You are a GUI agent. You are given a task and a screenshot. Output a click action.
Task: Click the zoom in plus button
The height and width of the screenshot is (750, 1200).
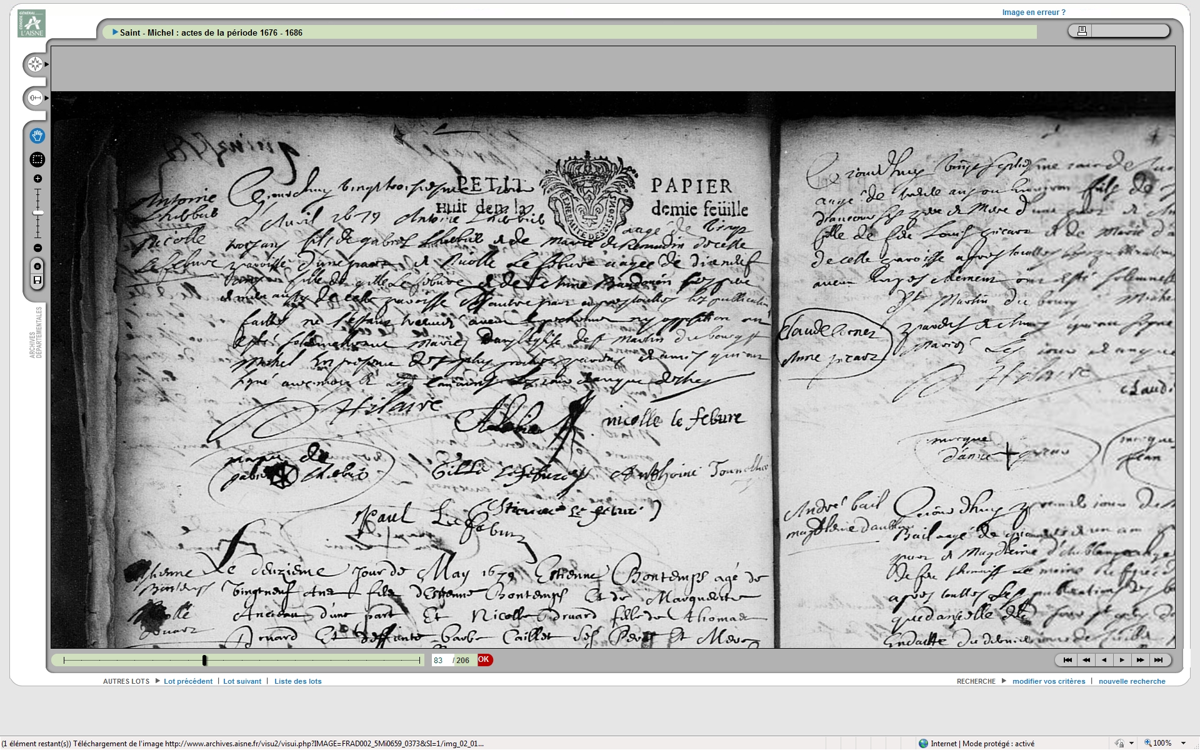point(37,179)
